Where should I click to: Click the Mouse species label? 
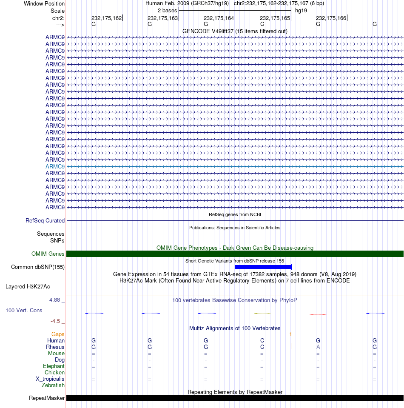point(56,353)
